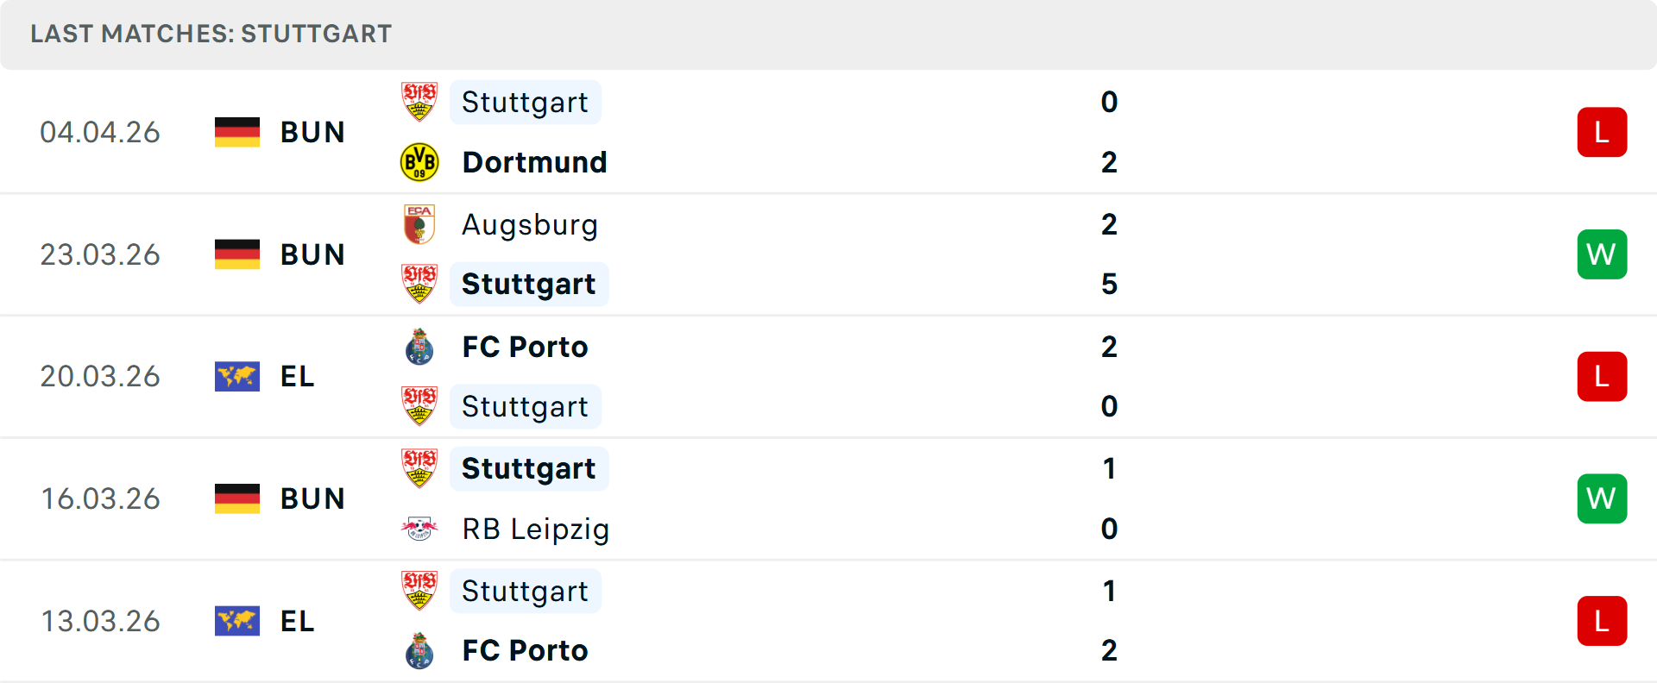Image resolution: width=1657 pixels, height=683 pixels.
Task: Toggle the green W badge for the Augsburg game
Action: (x=1603, y=254)
